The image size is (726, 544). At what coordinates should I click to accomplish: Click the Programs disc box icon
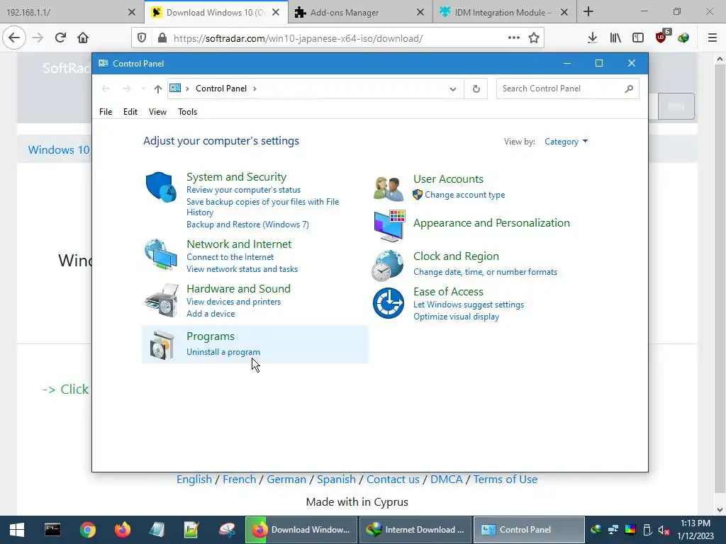pyautogui.click(x=162, y=345)
